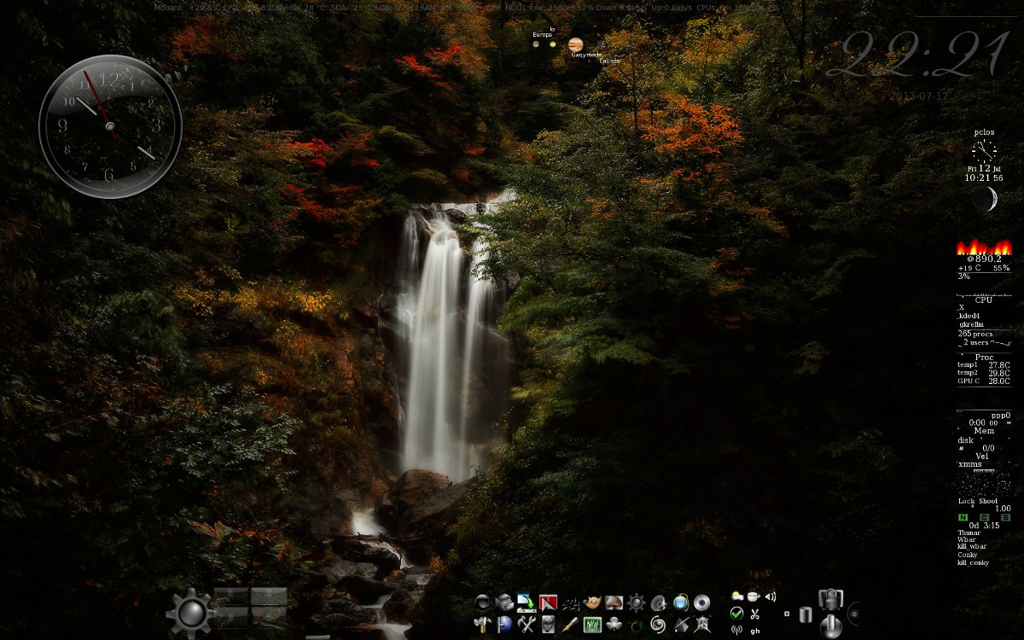This screenshot has width=1024, height=640.
Task: Click the flame CPU chart in GKrellM
Action: [984, 247]
